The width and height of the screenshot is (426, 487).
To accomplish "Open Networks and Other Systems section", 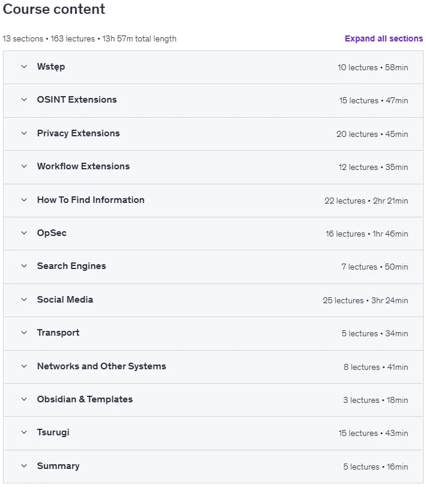I will click(x=213, y=367).
